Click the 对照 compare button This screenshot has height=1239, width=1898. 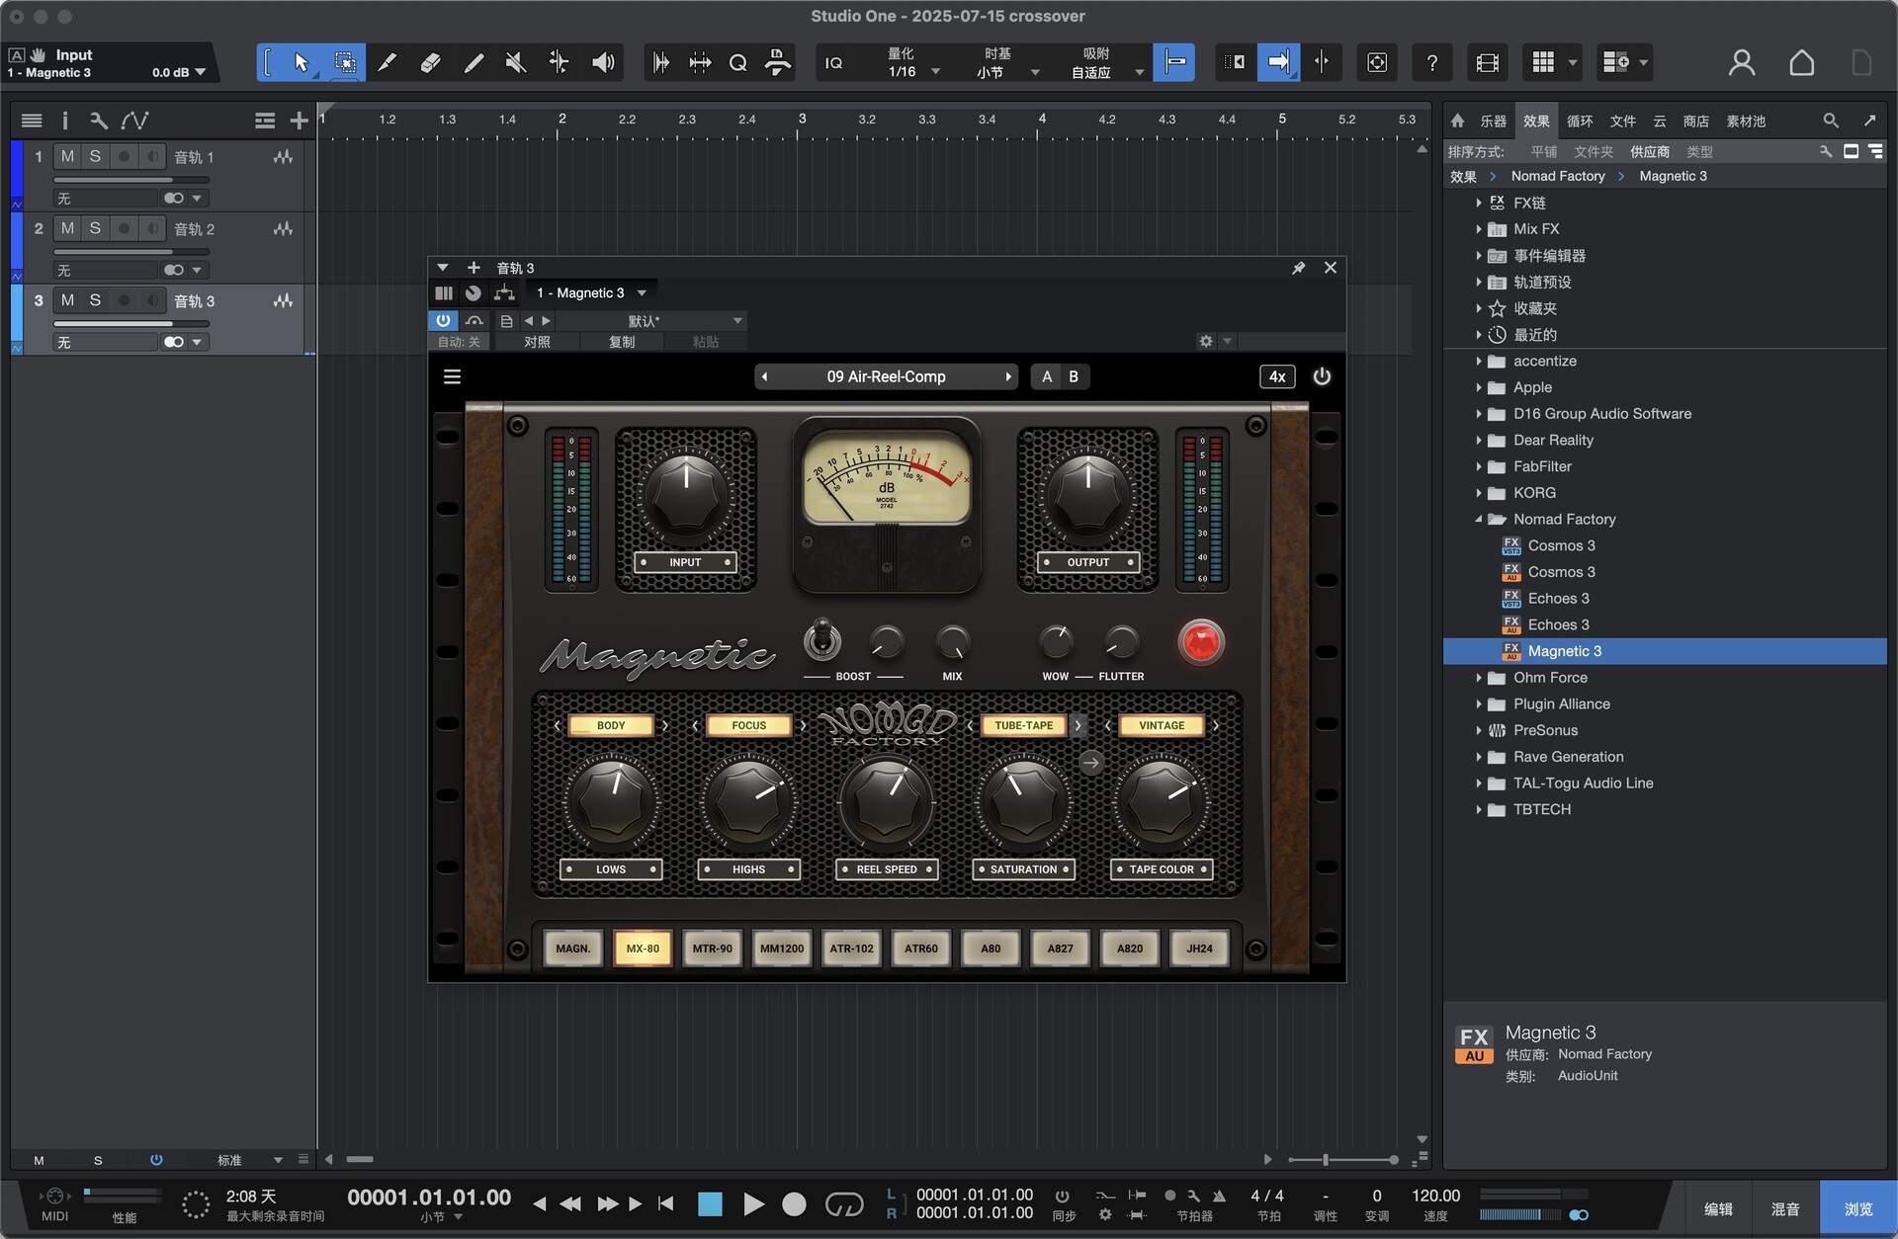pyautogui.click(x=537, y=341)
